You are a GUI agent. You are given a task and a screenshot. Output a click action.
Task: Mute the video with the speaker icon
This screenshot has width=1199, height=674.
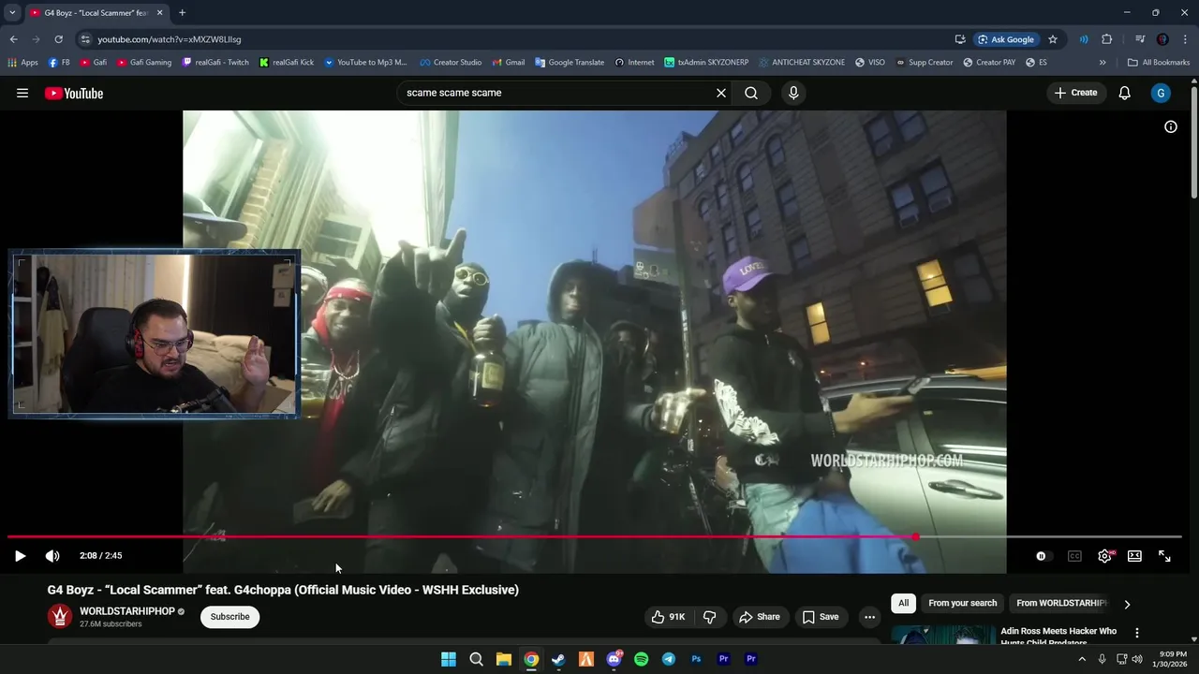click(52, 556)
